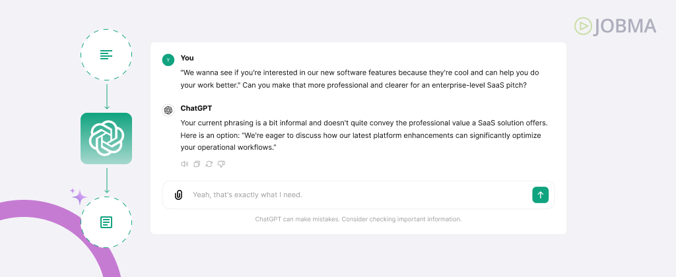This screenshot has width=676, height=277.
Task: Attach a file with paperclip icon
Action: pos(178,195)
